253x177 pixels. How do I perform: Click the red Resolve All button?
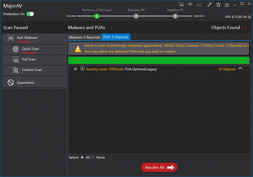[159, 167]
